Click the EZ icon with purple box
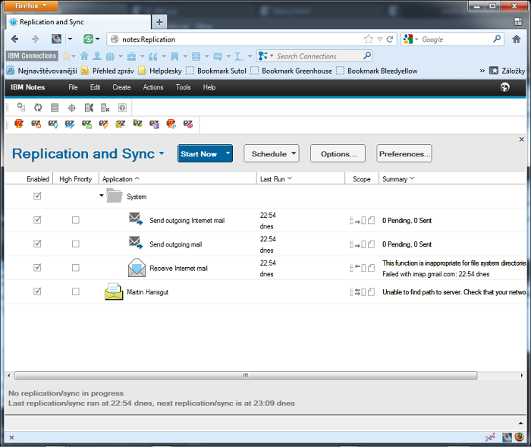 (155, 124)
